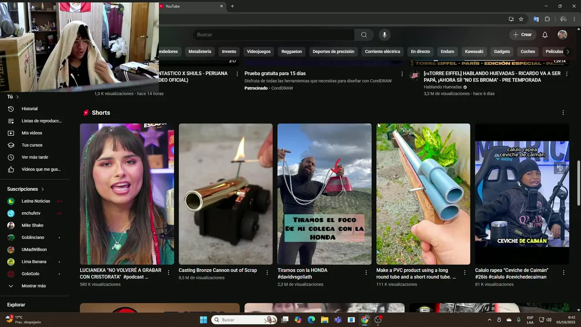The width and height of the screenshot is (581, 327).
Task: Click the Crear button
Action: [x=522, y=35]
